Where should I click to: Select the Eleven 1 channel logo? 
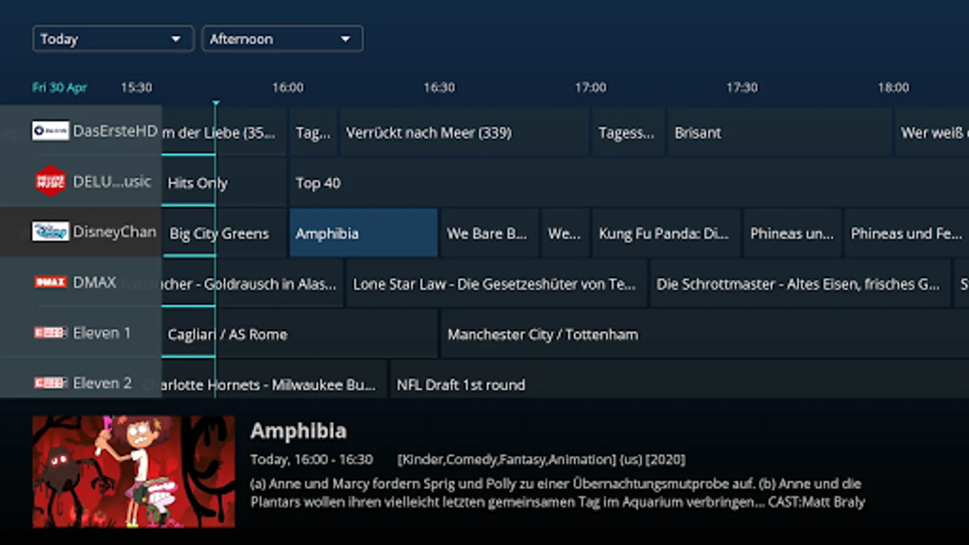(50, 332)
